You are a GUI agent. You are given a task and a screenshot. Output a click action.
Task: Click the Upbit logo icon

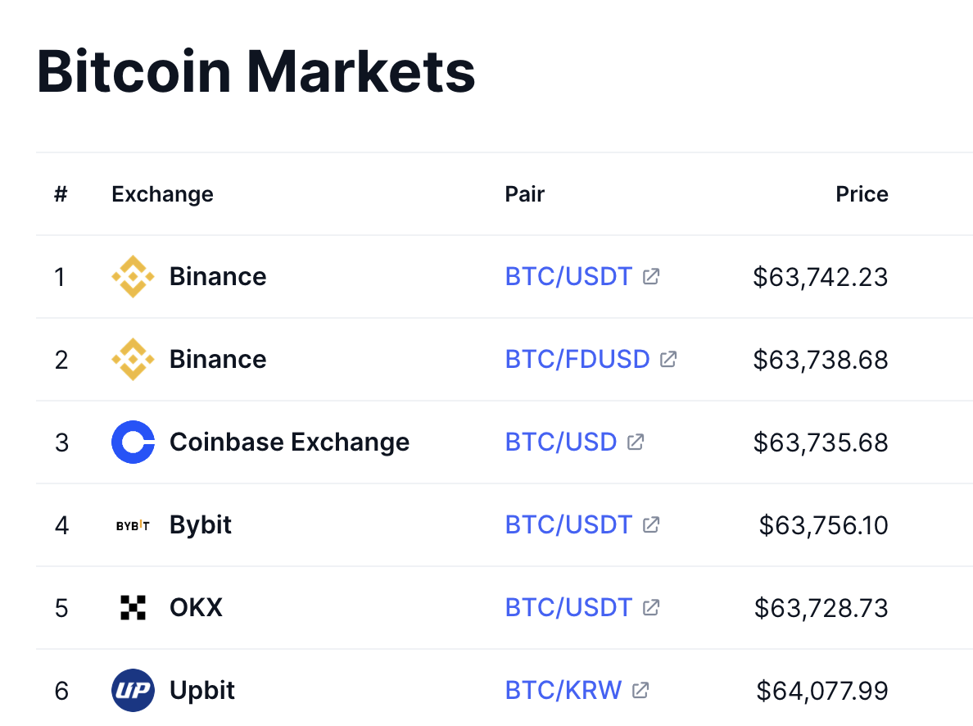coord(133,691)
